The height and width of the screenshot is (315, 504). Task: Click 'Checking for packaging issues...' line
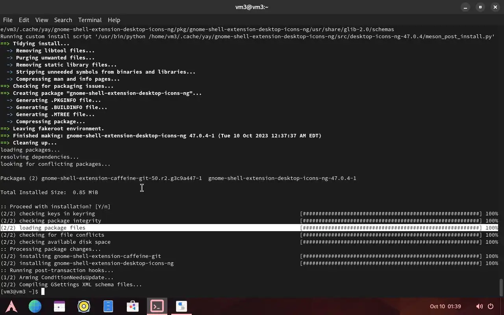[x=57, y=86]
